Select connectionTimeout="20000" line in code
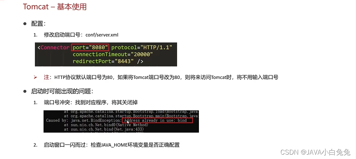The height and width of the screenshot is (159, 356). point(113,55)
